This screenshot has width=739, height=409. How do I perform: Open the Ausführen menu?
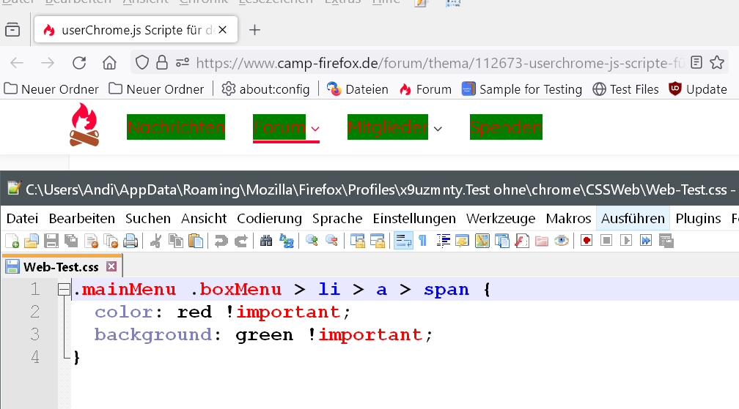point(633,219)
